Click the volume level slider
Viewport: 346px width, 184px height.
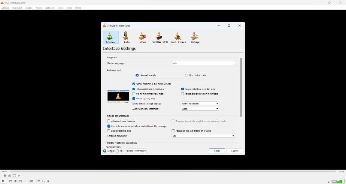(338, 182)
